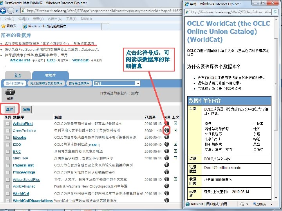282x211 pixels.
Task: Open the info icon for ClasePeriodica
Action: [167, 130]
